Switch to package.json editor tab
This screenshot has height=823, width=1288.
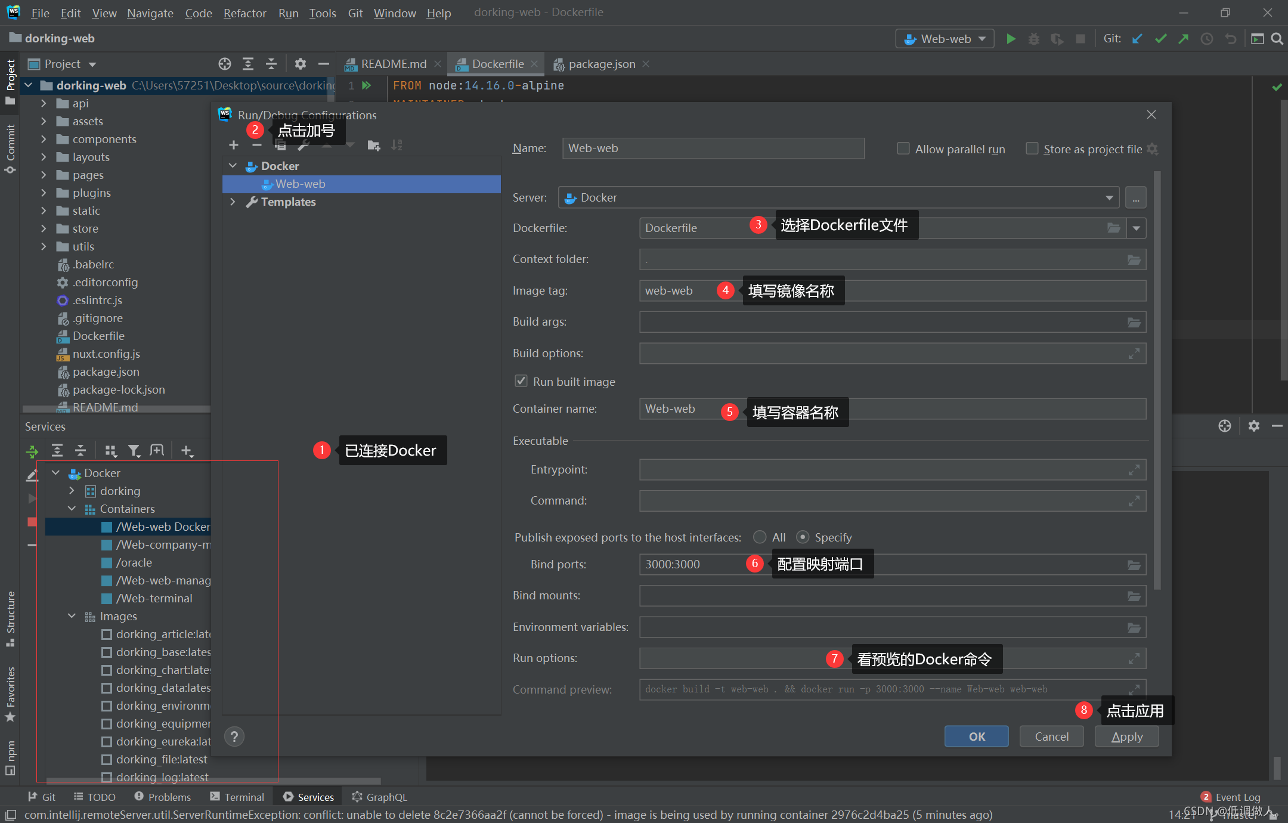[601, 64]
